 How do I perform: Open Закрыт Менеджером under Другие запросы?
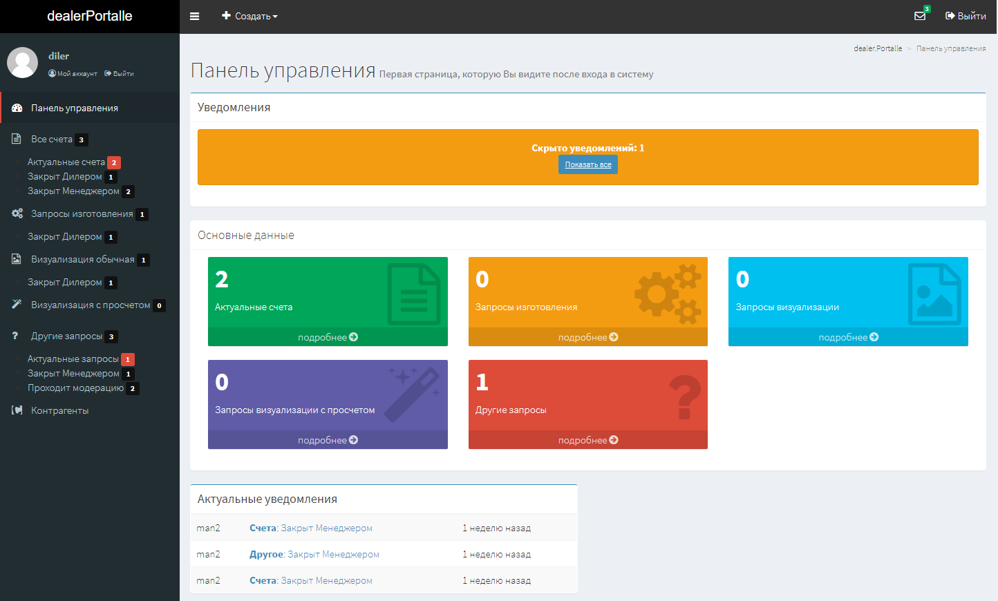coord(73,373)
